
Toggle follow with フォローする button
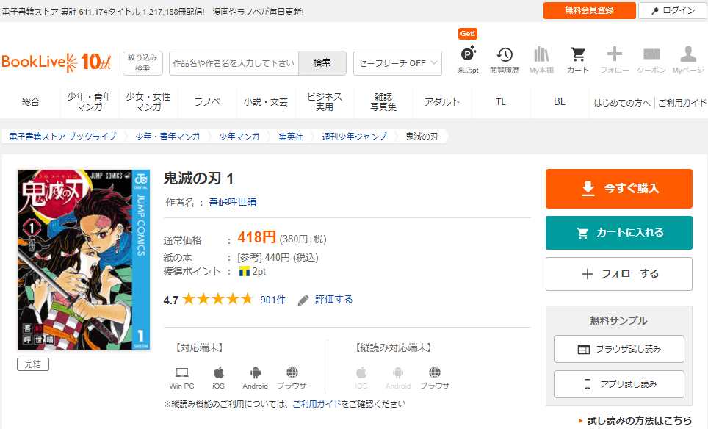pos(618,274)
